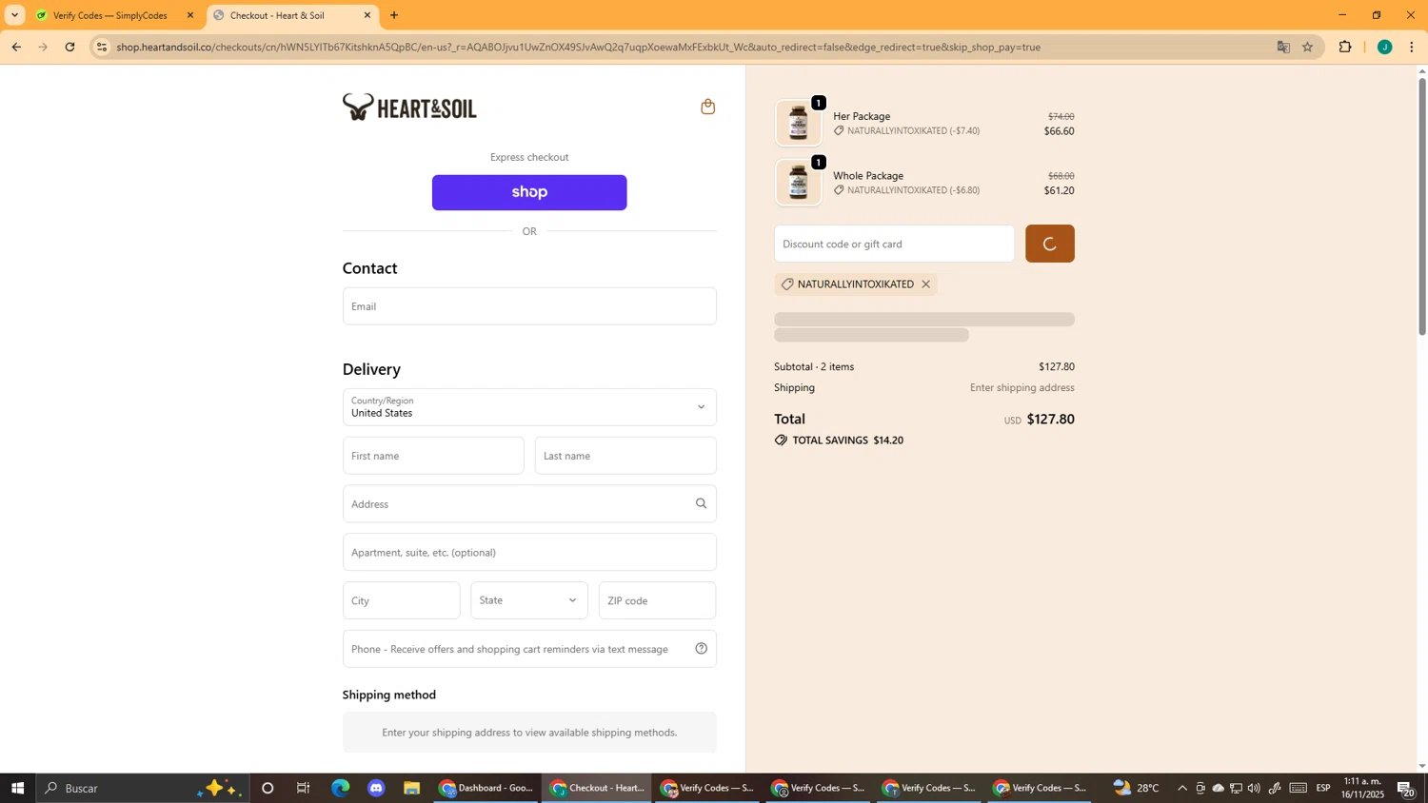The height and width of the screenshot is (803, 1428).
Task: Click the address search magnifier icon
Action: tap(701, 504)
